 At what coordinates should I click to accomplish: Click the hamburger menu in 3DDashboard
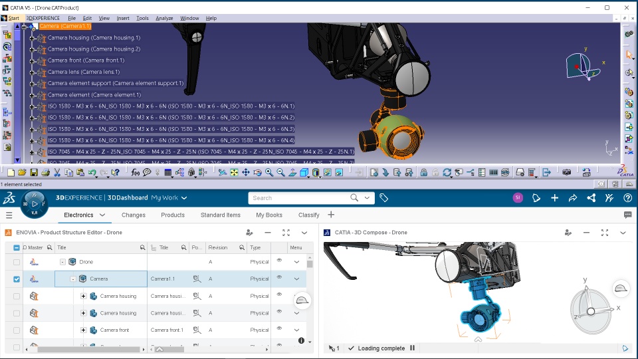(x=9, y=215)
